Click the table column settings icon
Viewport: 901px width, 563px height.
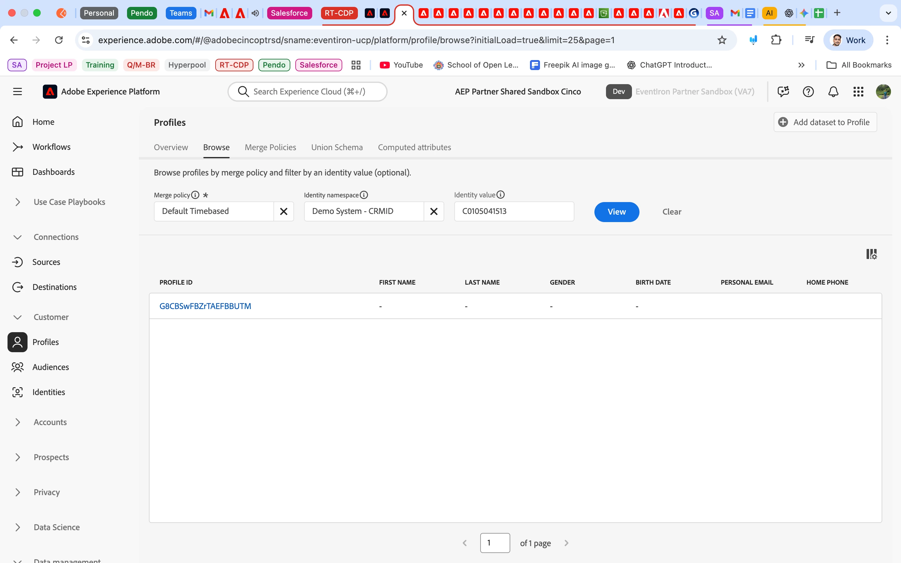pyautogui.click(x=871, y=254)
